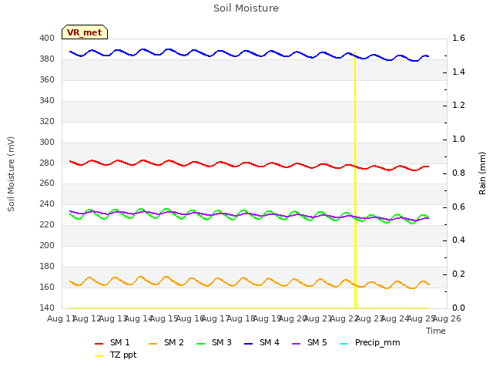The width and height of the screenshot is (493, 370).
Task: Click the 200 left-axis tick label
Action: pos(47,245)
